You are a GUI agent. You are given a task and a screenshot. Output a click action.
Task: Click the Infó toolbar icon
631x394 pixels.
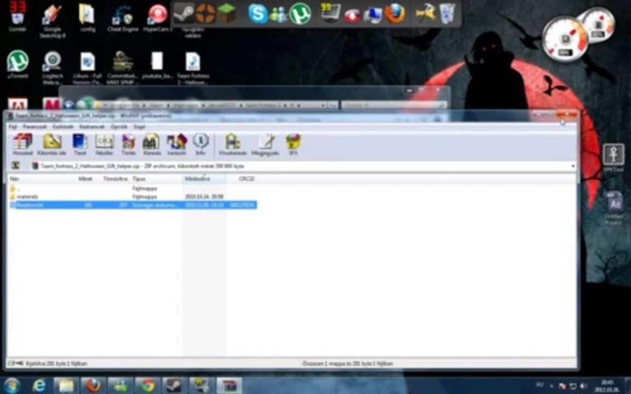point(200,144)
